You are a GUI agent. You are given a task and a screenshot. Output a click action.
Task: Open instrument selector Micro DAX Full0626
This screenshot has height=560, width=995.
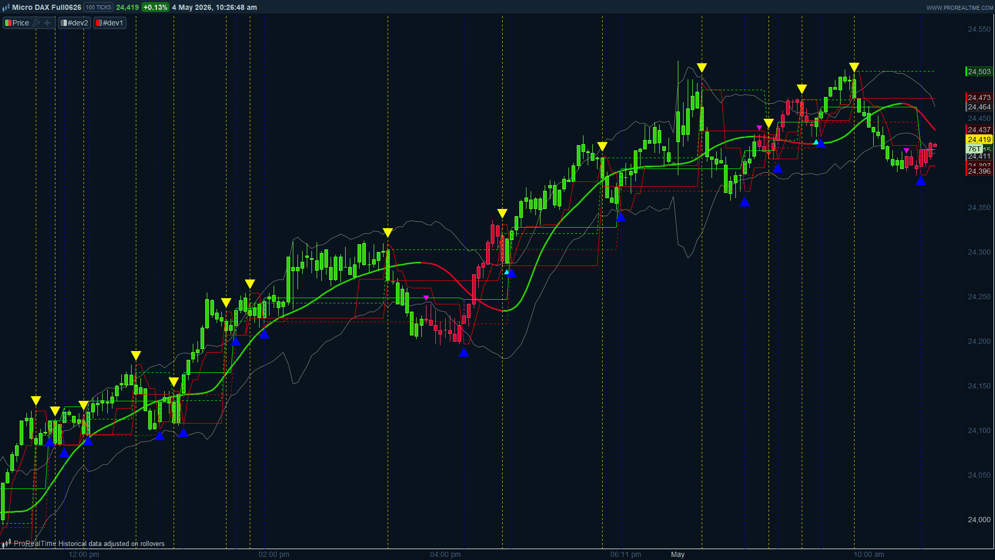[47, 7]
